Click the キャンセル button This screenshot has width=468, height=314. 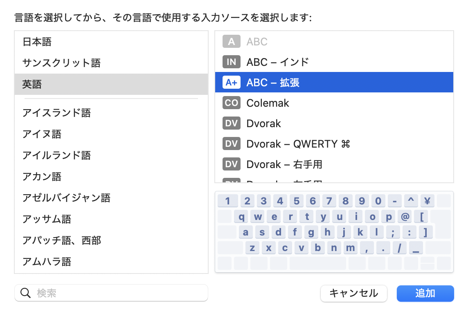(353, 294)
